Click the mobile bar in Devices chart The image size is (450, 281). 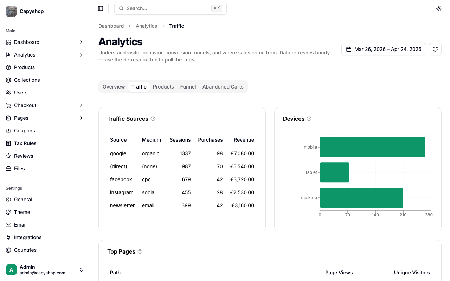(x=372, y=147)
